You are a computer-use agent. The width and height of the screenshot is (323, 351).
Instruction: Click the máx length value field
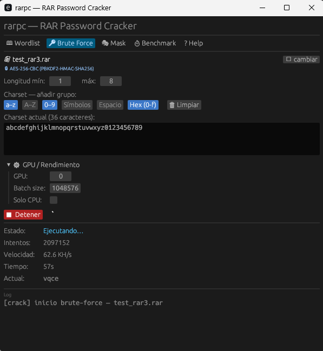click(x=111, y=81)
